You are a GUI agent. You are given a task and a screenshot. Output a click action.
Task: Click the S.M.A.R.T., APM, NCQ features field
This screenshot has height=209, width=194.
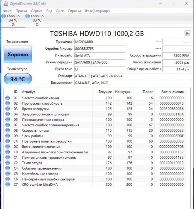click(132, 83)
